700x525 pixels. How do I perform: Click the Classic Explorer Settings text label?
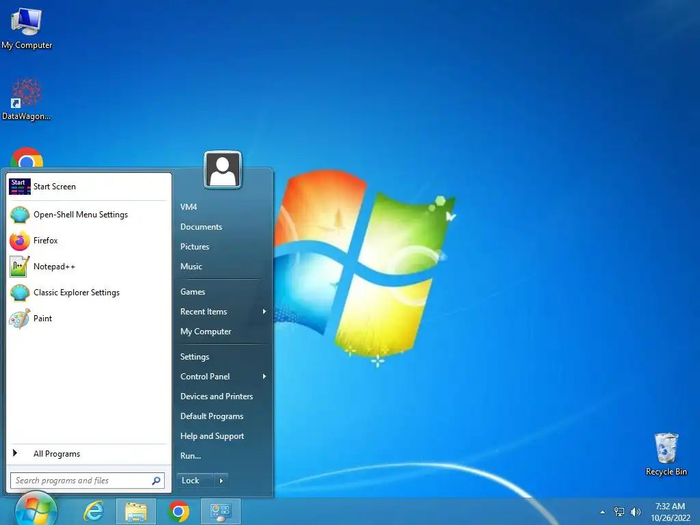click(x=77, y=293)
